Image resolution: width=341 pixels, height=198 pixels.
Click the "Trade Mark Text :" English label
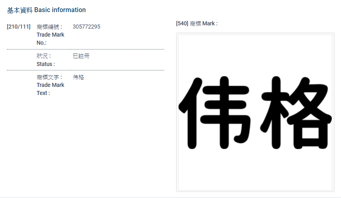point(50,89)
